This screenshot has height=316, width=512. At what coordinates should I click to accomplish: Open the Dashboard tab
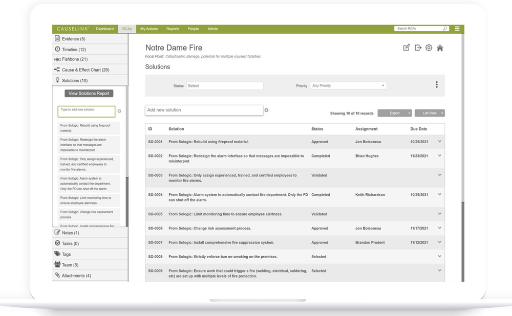click(x=105, y=29)
